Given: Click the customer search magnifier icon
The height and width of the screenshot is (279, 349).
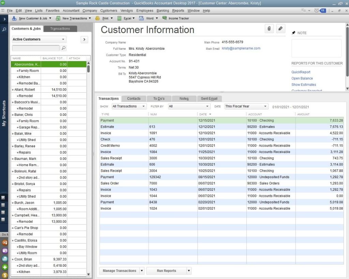Looking at the screenshot, I should coord(63,48).
